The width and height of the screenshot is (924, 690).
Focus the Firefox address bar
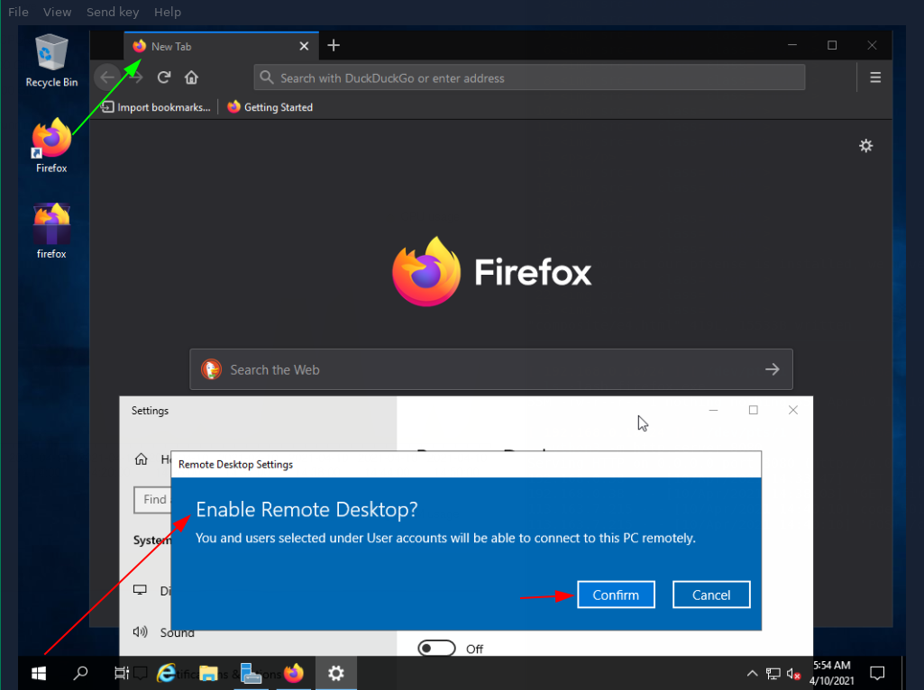pos(529,77)
